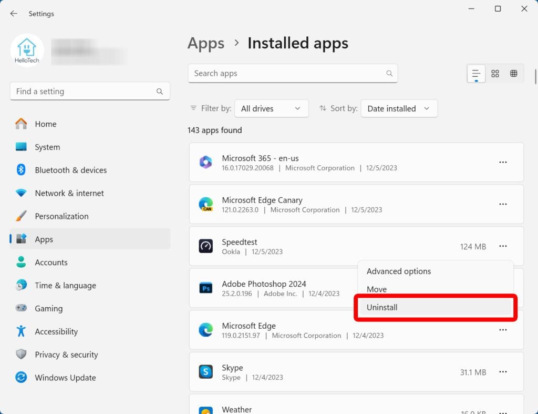The height and width of the screenshot is (414, 538).
Task: Enable list view for installed apps
Action: pyautogui.click(x=476, y=73)
